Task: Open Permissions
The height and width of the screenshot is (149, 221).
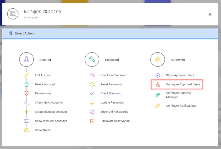Action: pos(43,93)
